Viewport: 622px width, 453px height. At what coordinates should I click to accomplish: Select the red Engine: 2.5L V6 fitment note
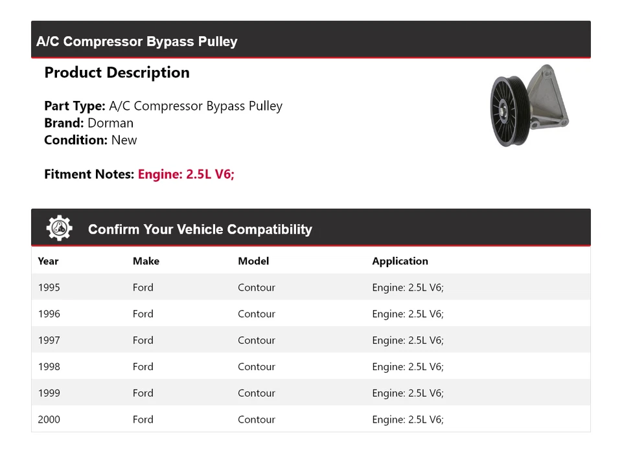coord(186,174)
